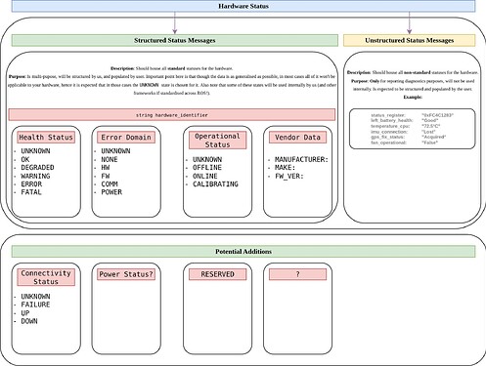The height and width of the screenshot is (366, 486).
Task: Click the "72.5°C" value in the example
Action: pos(430,126)
